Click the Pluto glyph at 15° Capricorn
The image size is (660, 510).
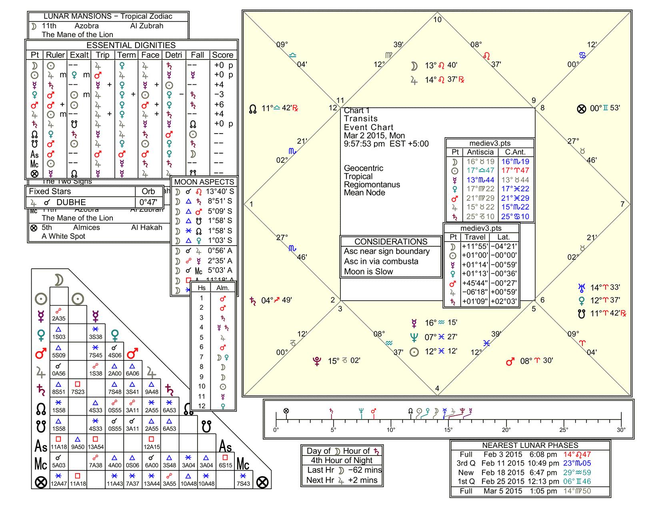pos(318,360)
